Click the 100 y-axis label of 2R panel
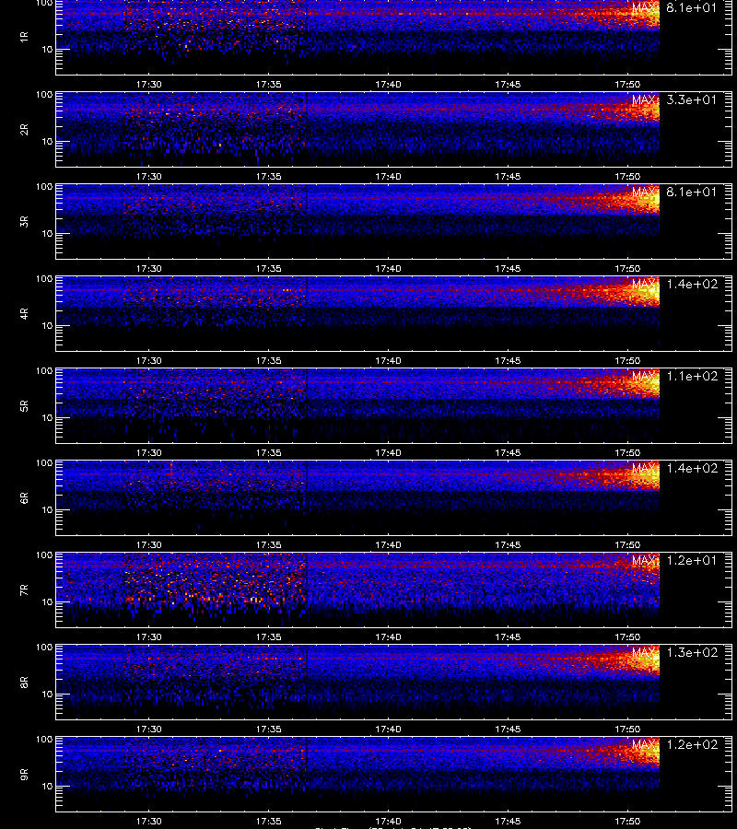The image size is (737, 829). pos(44,95)
